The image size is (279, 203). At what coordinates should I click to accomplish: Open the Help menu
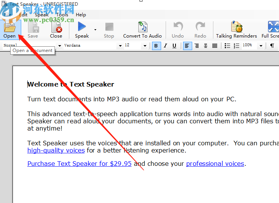coord(81,14)
